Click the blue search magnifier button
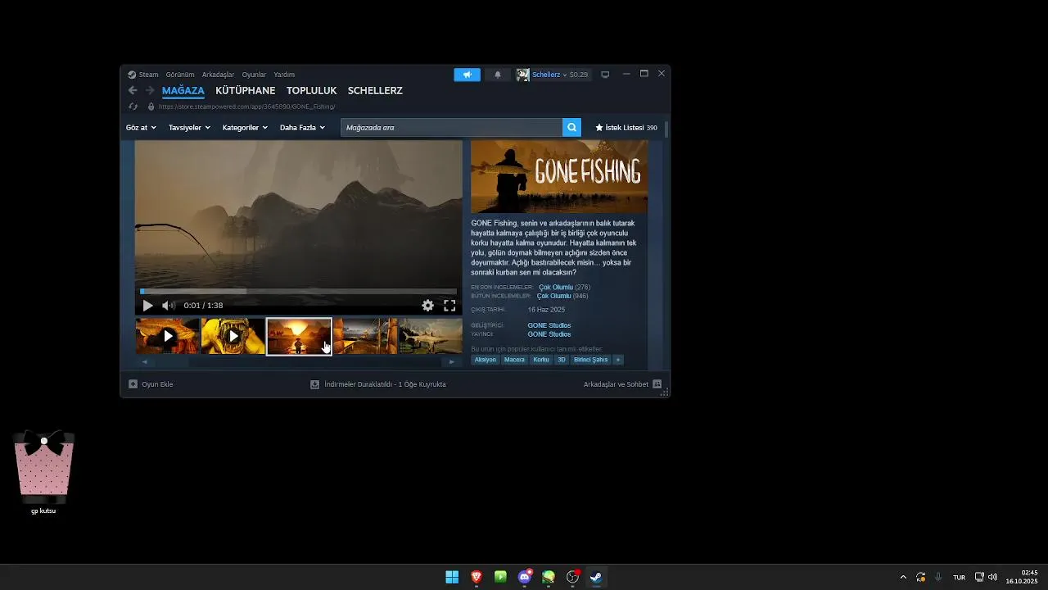 (571, 127)
